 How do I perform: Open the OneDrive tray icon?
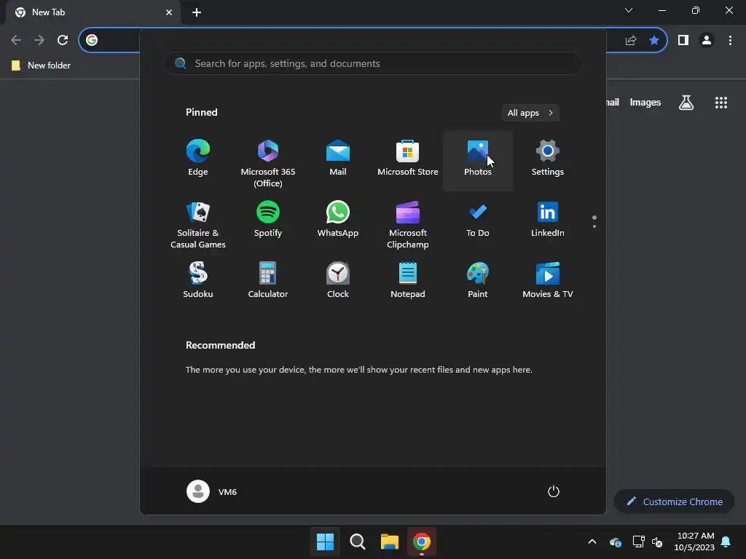tap(616, 542)
